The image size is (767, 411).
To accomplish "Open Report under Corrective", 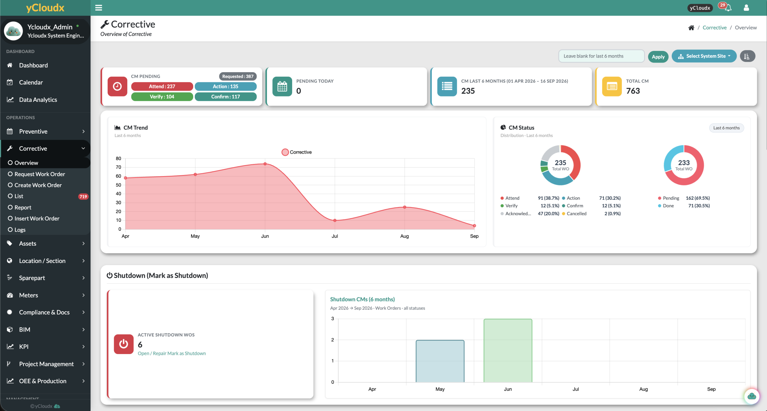I will (45, 207).
